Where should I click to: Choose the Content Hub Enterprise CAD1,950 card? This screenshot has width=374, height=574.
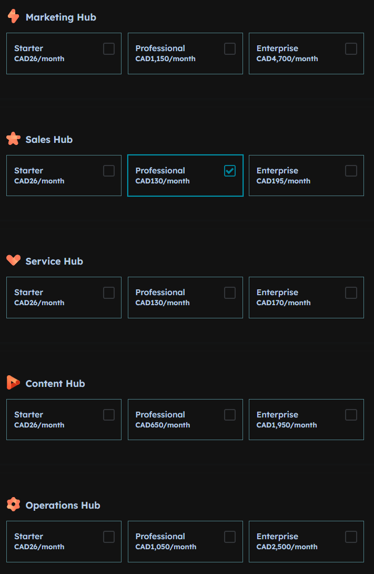point(307,420)
